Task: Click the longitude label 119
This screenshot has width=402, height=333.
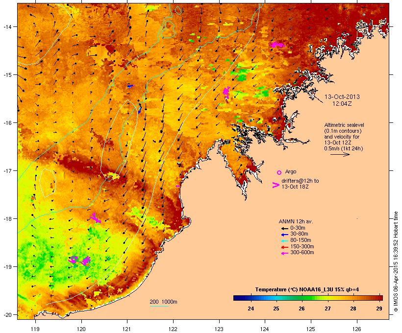Action: click(35, 329)
